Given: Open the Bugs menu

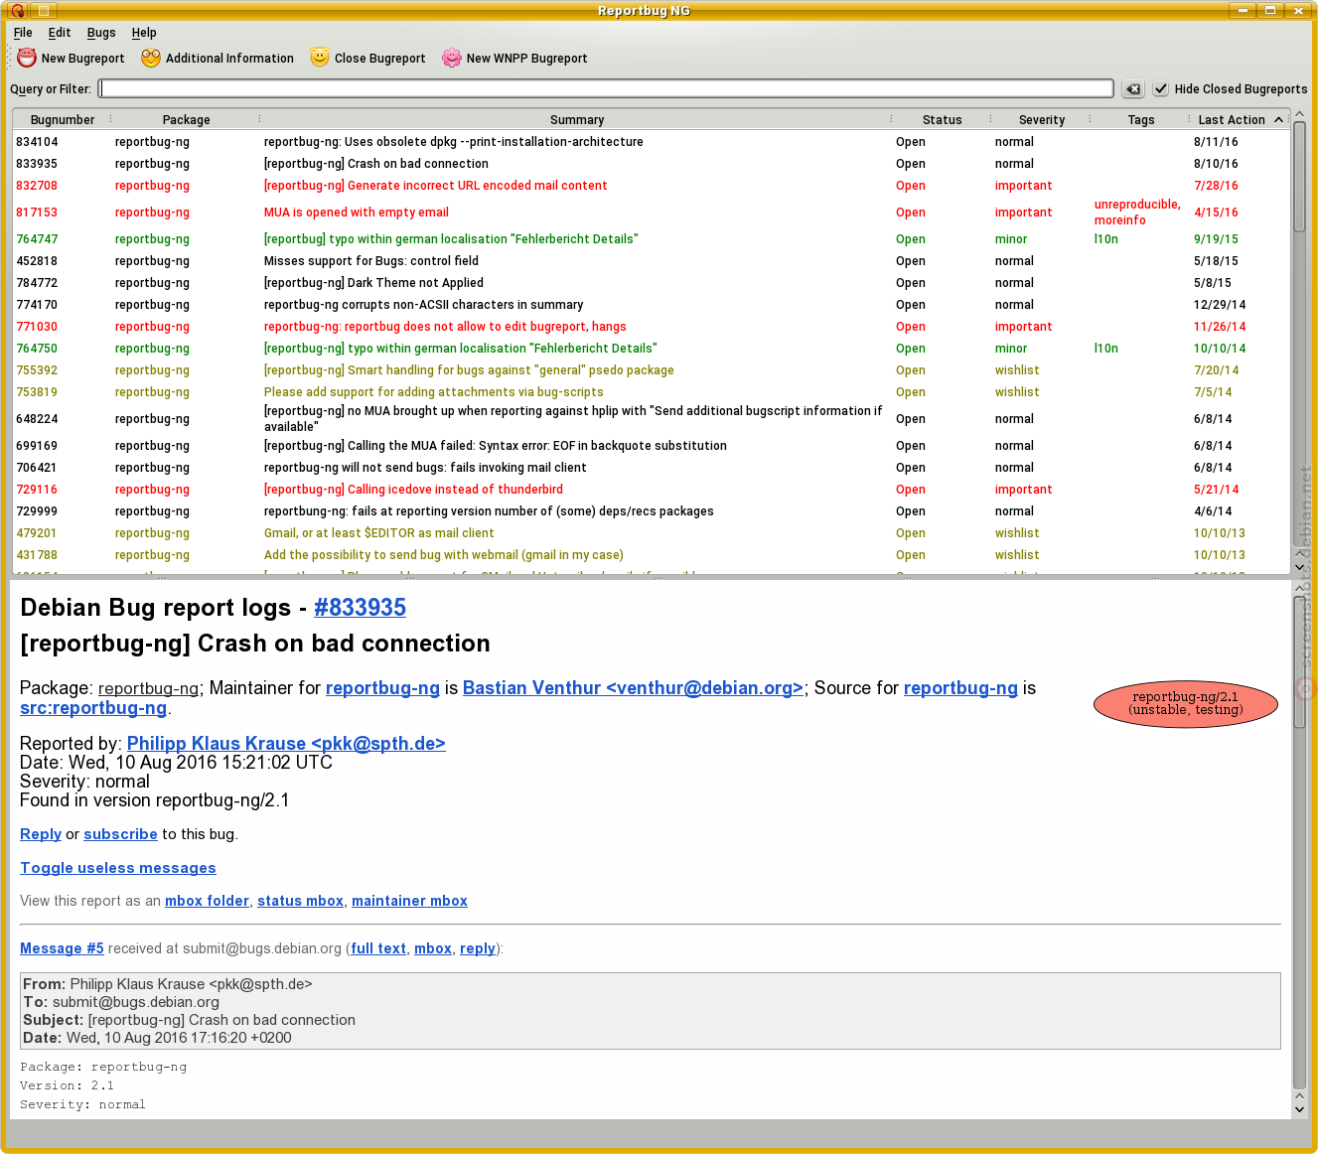Looking at the screenshot, I should coord(101,33).
